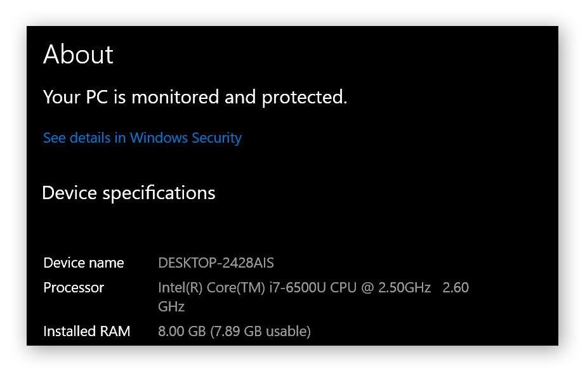Click the word About at the top
Viewport: 585px width, 371px height.
(77, 55)
